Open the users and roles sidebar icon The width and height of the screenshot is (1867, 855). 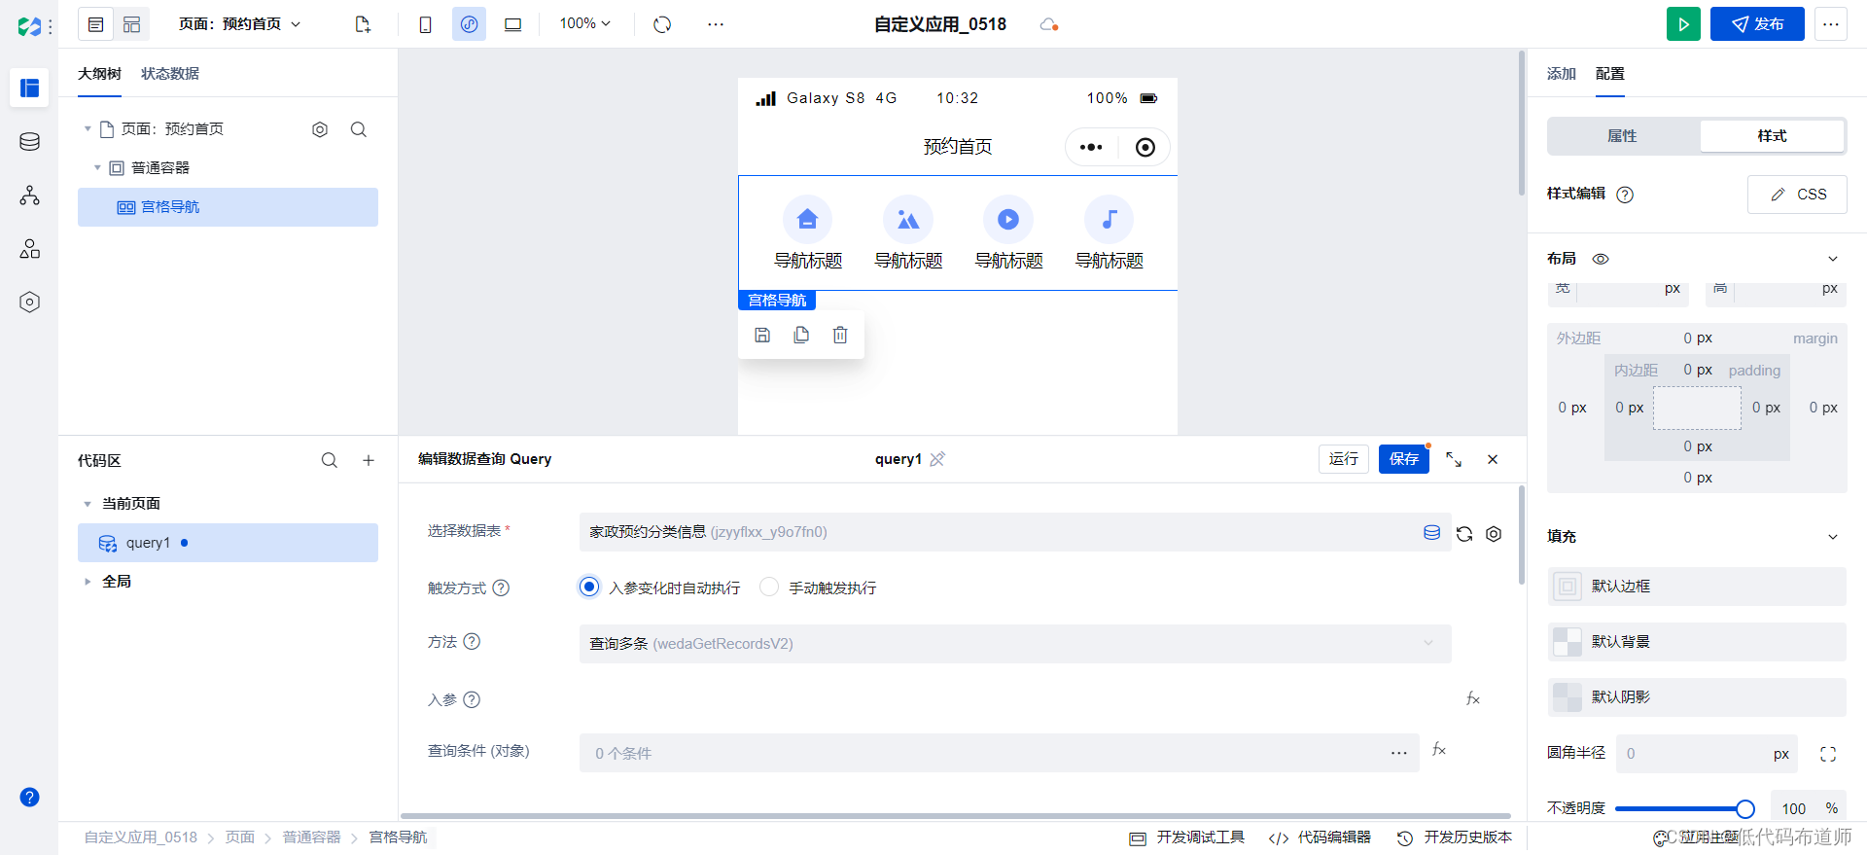29,249
